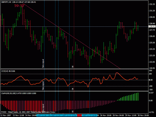The width and height of the screenshot is (156, 117).
Task: Click the -350 CCI scale value
Action: point(151,90)
